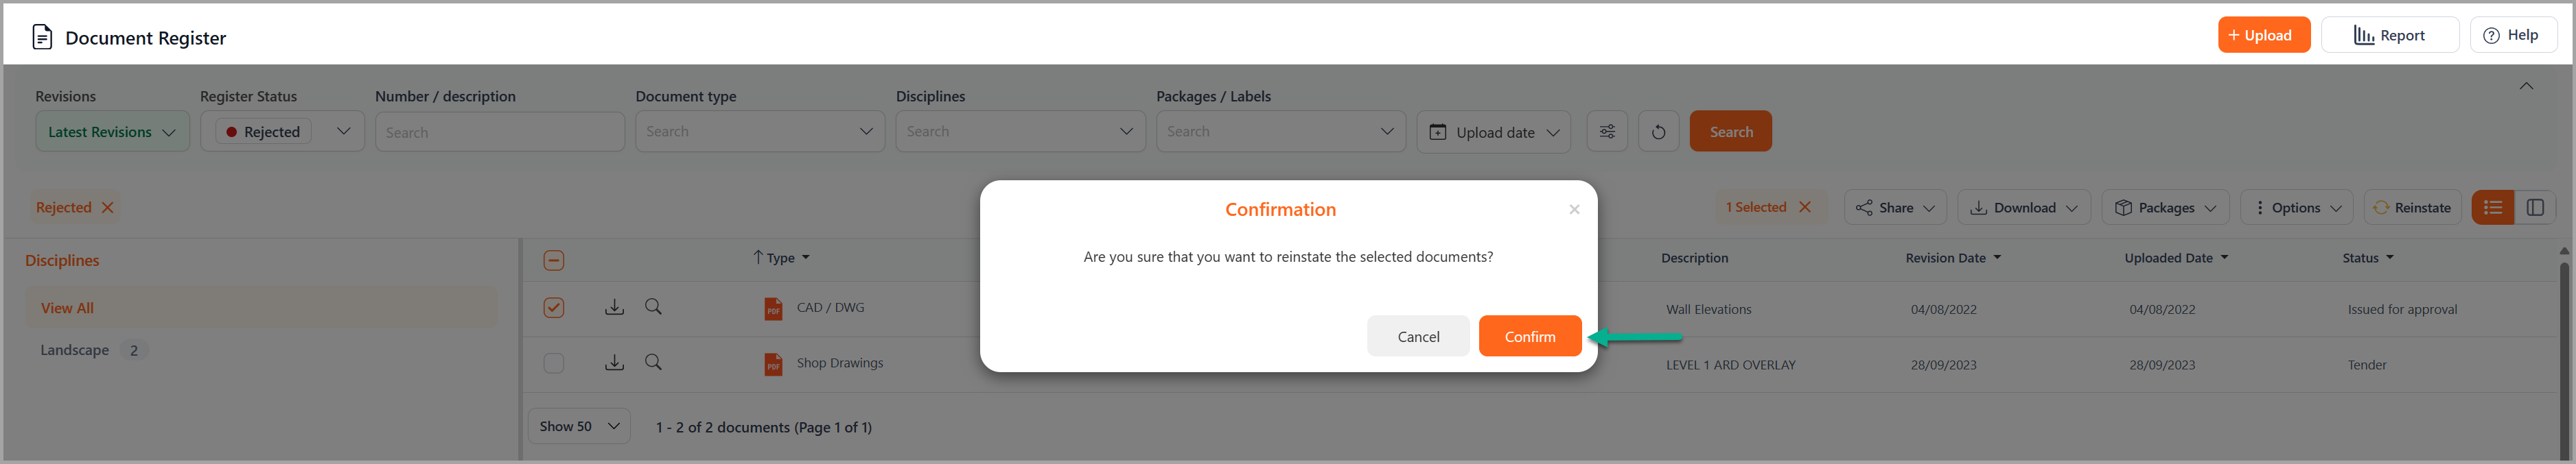The image size is (2576, 464).
Task: Switch to list view layout icon
Action: tap(2493, 208)
